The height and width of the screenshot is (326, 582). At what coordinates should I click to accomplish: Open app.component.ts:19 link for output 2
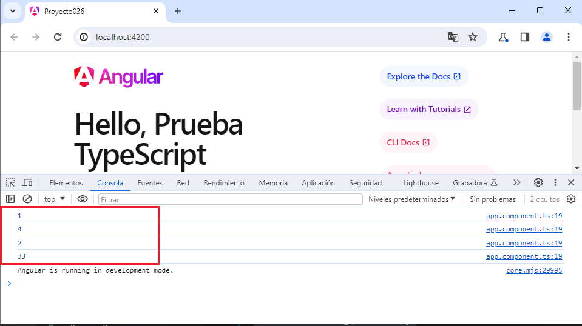(524, 243)
